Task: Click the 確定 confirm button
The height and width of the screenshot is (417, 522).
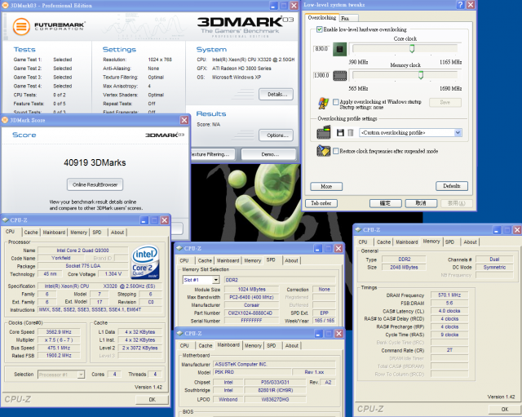Action: (x=386, y=203)
